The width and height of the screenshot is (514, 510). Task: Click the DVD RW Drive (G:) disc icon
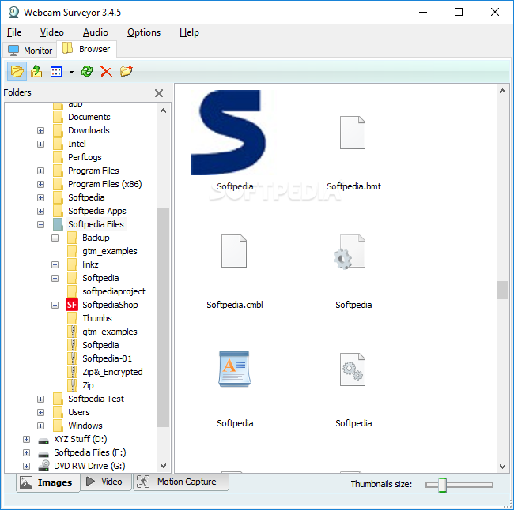[x=43, y=465]
